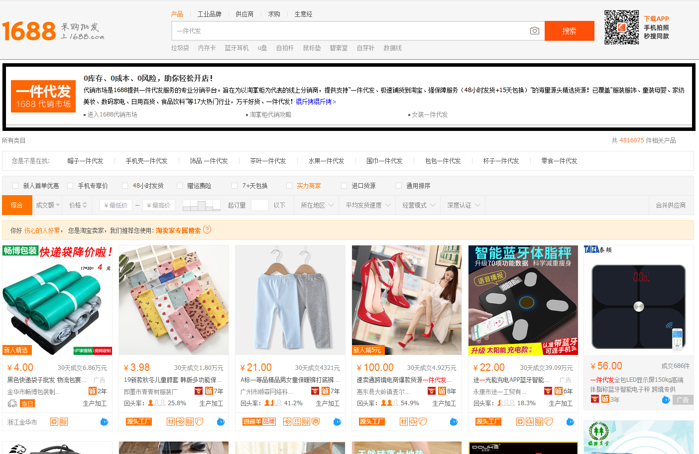Viewport: 699px width, 454px height.
Task: Click the delivery truck icon on the courier bag listing
Action: pos(12,404)
